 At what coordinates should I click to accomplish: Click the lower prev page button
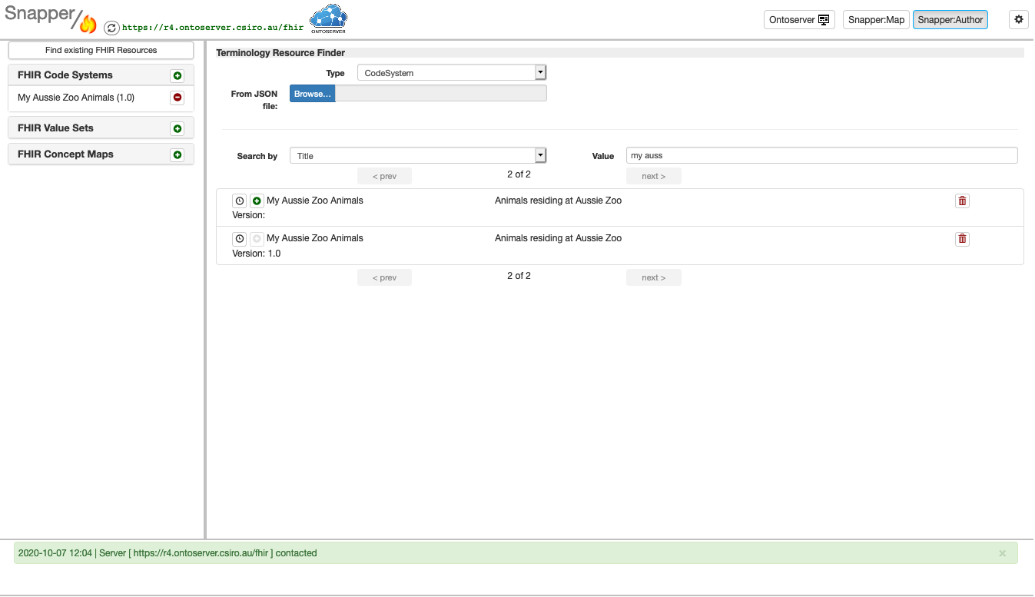coord(384,277)
